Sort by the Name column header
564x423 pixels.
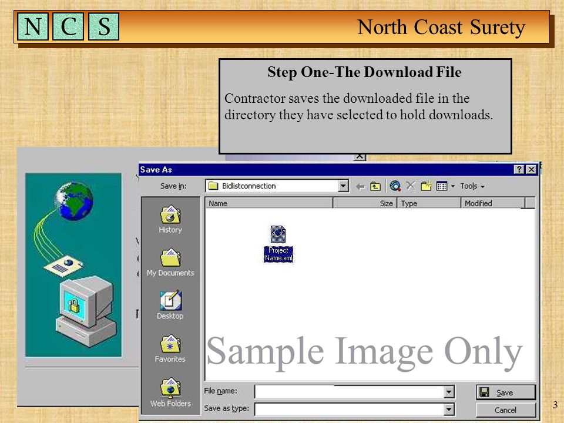[x=269, y=203]
